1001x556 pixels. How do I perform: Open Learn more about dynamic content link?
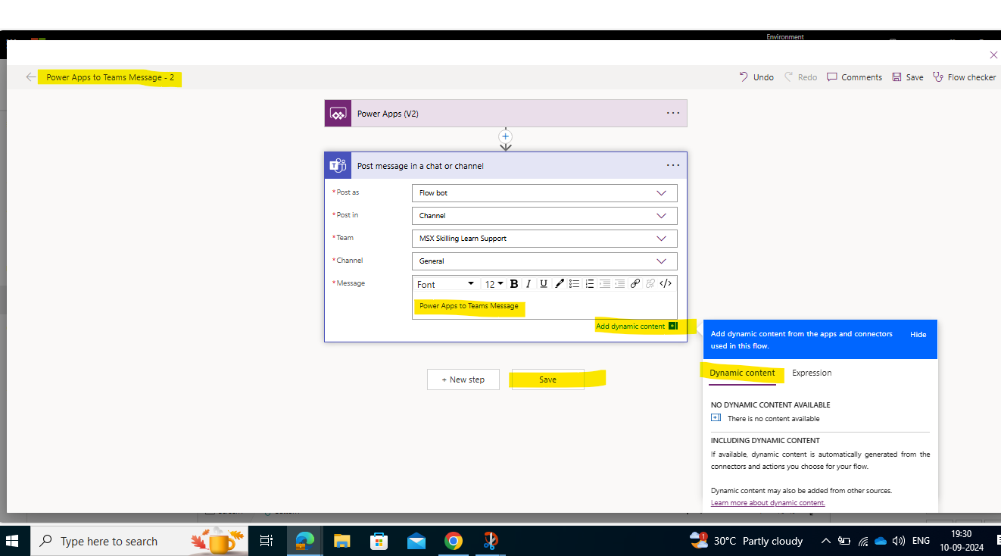click(x=768, y=503)
